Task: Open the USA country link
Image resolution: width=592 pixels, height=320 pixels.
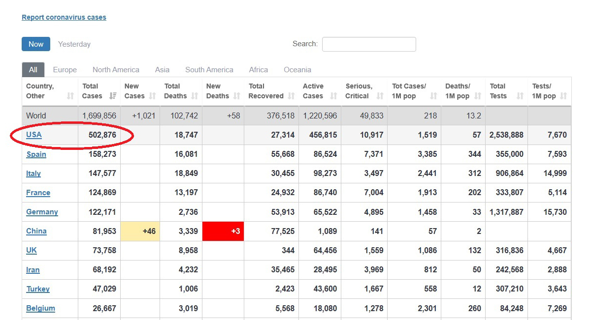Action: (x=34, y=135)
